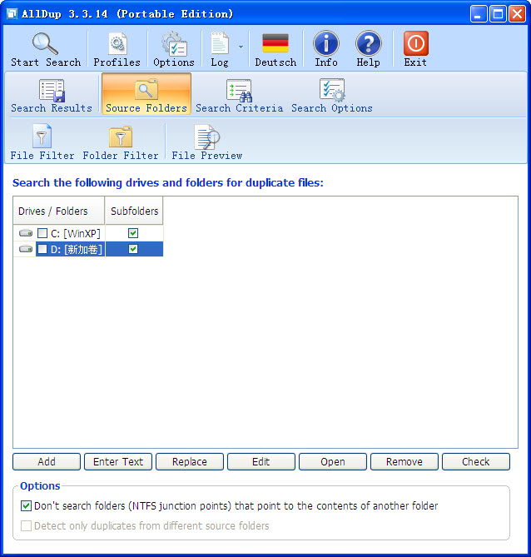Open the Folder Filter icon
Viewport: 531px width, 557px height.
pos(120,137)
